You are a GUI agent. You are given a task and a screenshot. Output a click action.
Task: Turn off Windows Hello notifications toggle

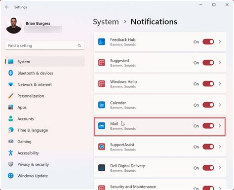click(x=208, y=84)
